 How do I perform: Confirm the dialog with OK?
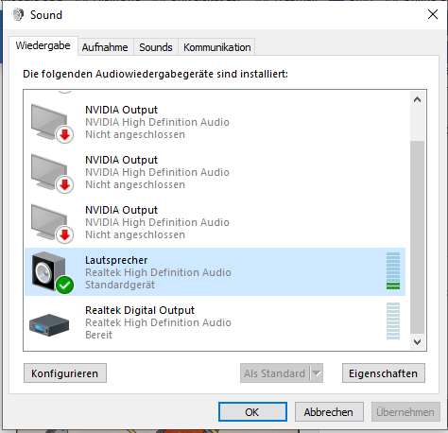click(252, 412)
